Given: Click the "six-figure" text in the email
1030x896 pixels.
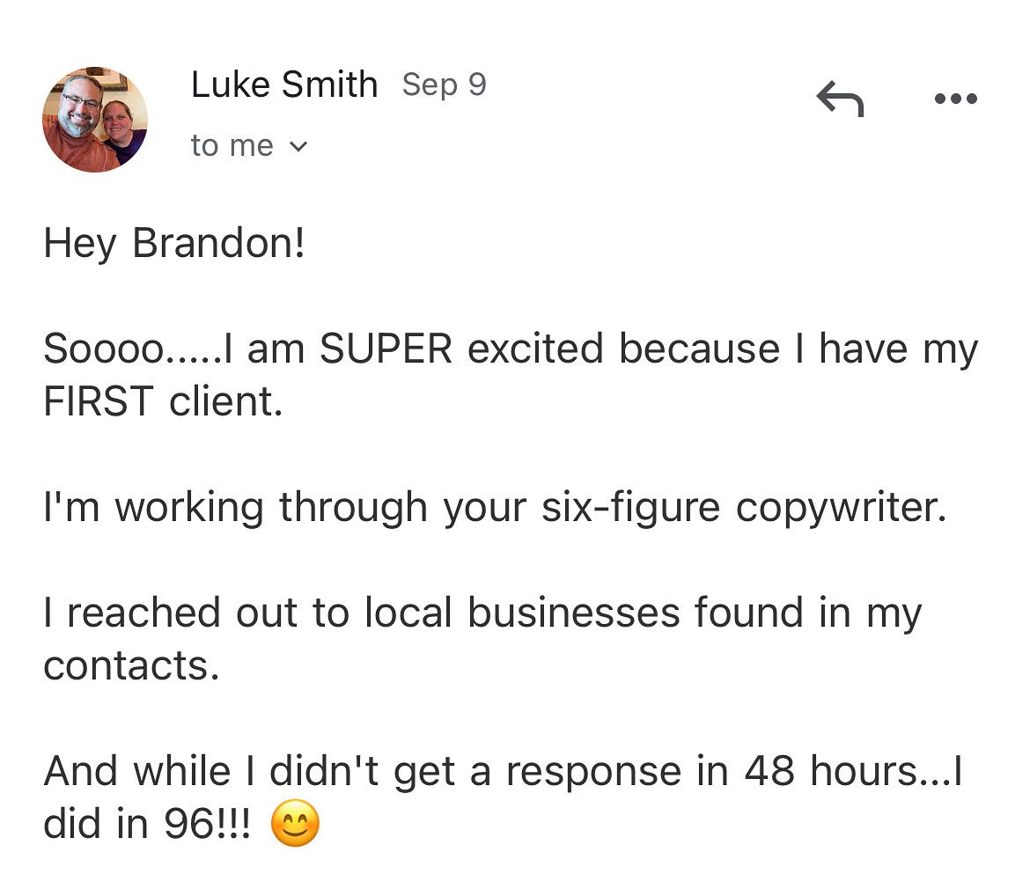Looking at the screenshot, I should pos(630,508).
